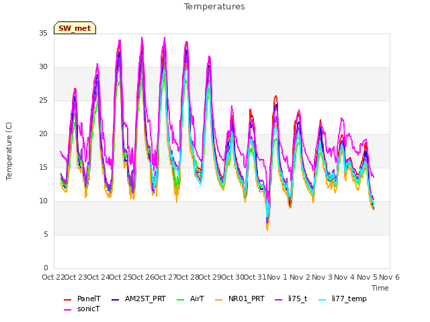
Task: Click the 15 y-axis value
Action: tap(43, 168)
